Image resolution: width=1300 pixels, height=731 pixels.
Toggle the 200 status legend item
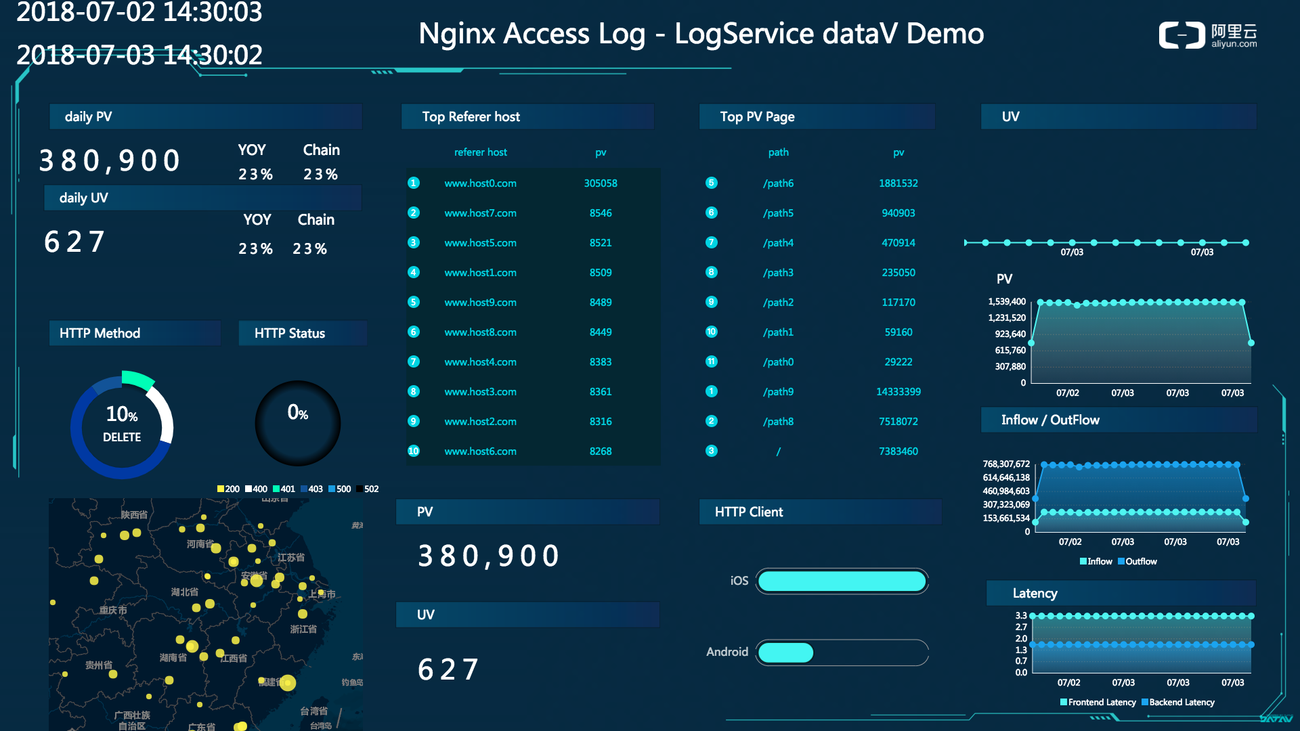tap(228, 489)
